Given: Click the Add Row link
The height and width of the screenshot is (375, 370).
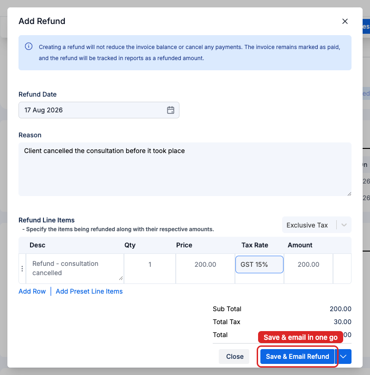Looking at the screenshot, I should point(32,291).
